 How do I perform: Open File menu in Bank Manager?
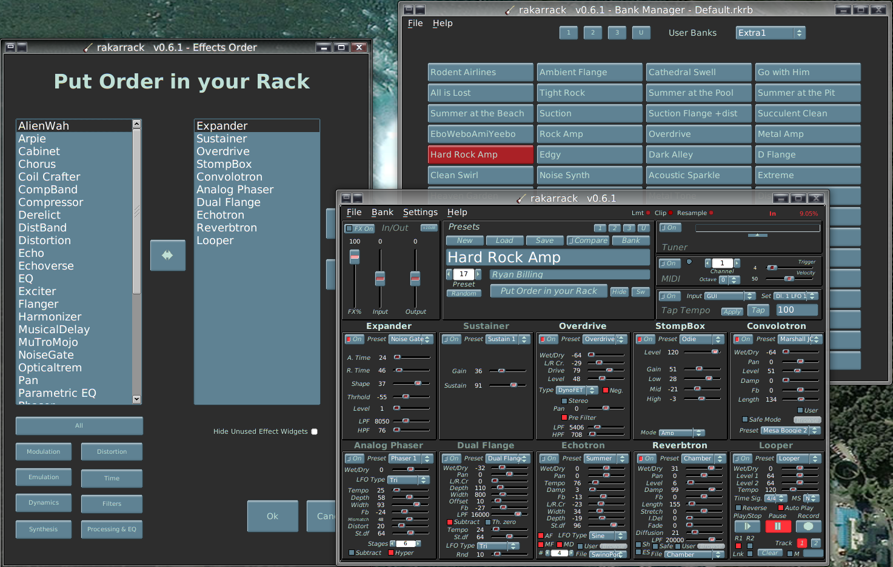(x=415, y=23)
